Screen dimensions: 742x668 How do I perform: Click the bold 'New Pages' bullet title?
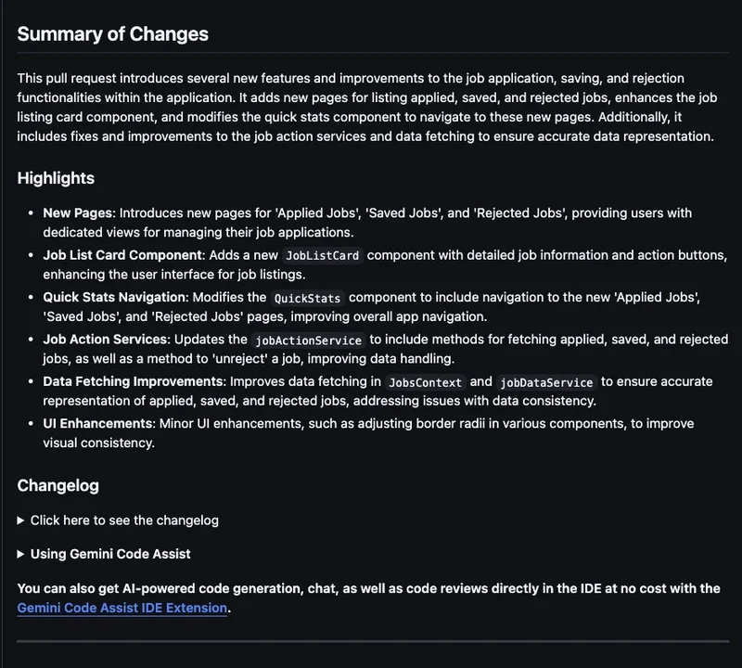[x=78, y=213]
